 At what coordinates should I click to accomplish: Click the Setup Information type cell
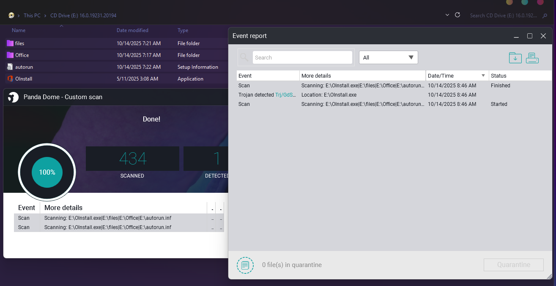point(198,67)
